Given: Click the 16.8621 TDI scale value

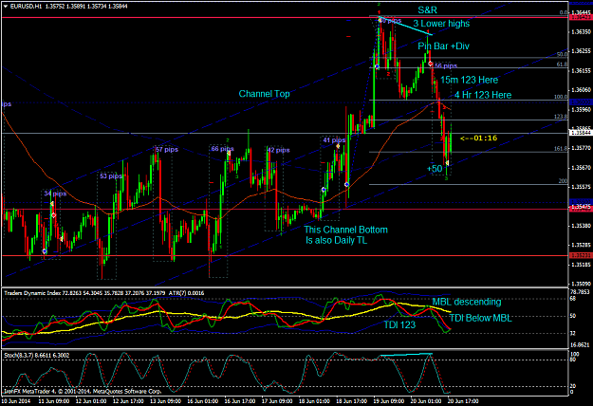Looking at the screenshot, I should (x=580, y=345).
